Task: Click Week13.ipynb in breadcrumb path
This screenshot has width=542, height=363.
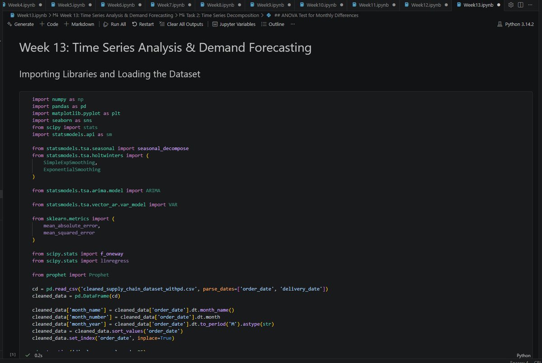Action: pyautogui.click(x=32, y=15)
